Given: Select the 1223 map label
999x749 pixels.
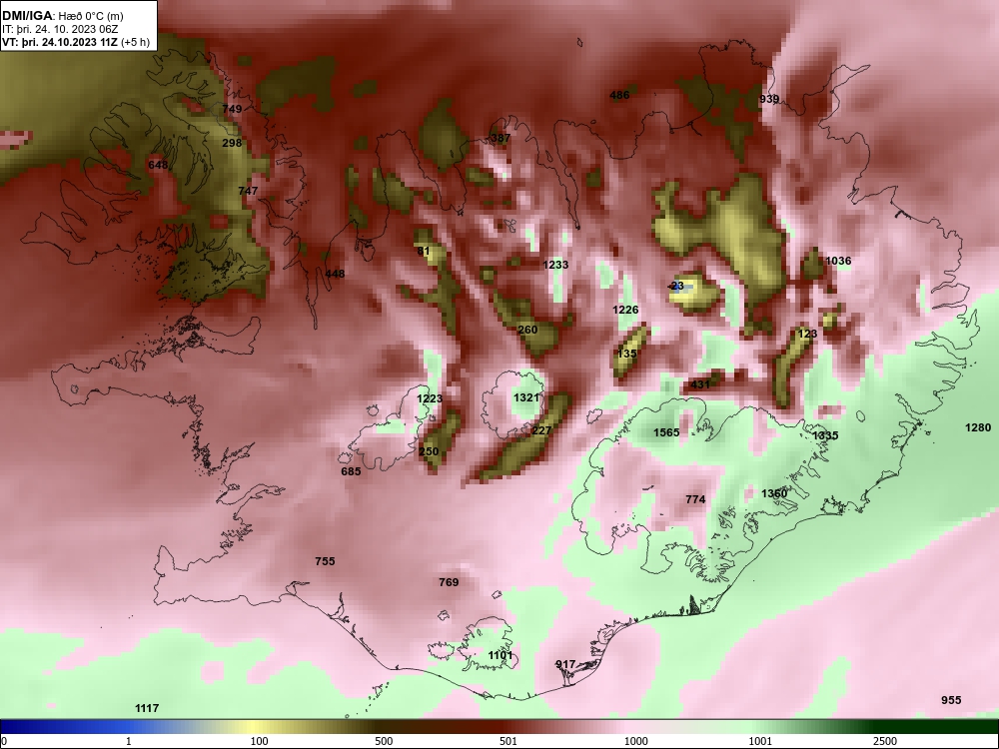Looking at the screenshot, I should [x=430, y=398].
